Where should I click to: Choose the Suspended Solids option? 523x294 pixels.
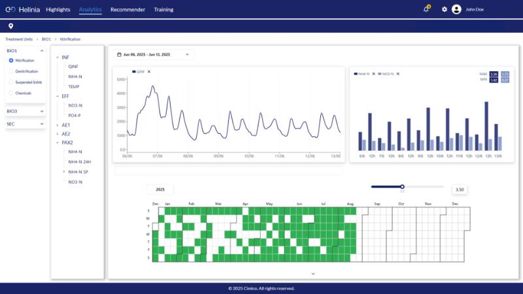11,82
